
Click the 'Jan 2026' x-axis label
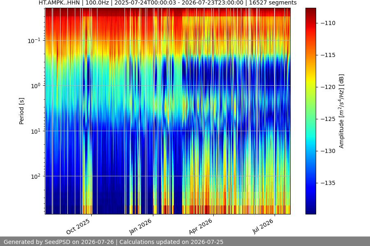point(141,226)
